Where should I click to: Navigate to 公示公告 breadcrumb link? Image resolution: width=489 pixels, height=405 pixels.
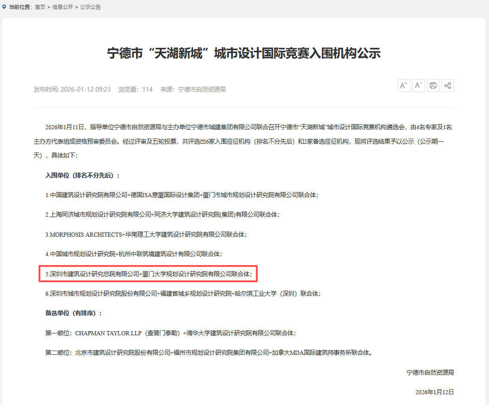pos(90,7)
